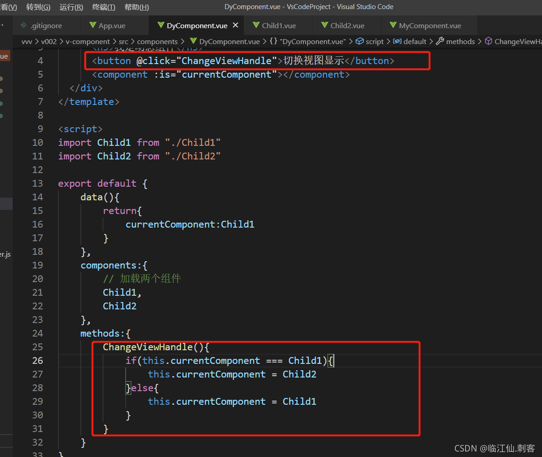
Task: Switch to the MyComponent.vue tab
Action: point(430,25)
